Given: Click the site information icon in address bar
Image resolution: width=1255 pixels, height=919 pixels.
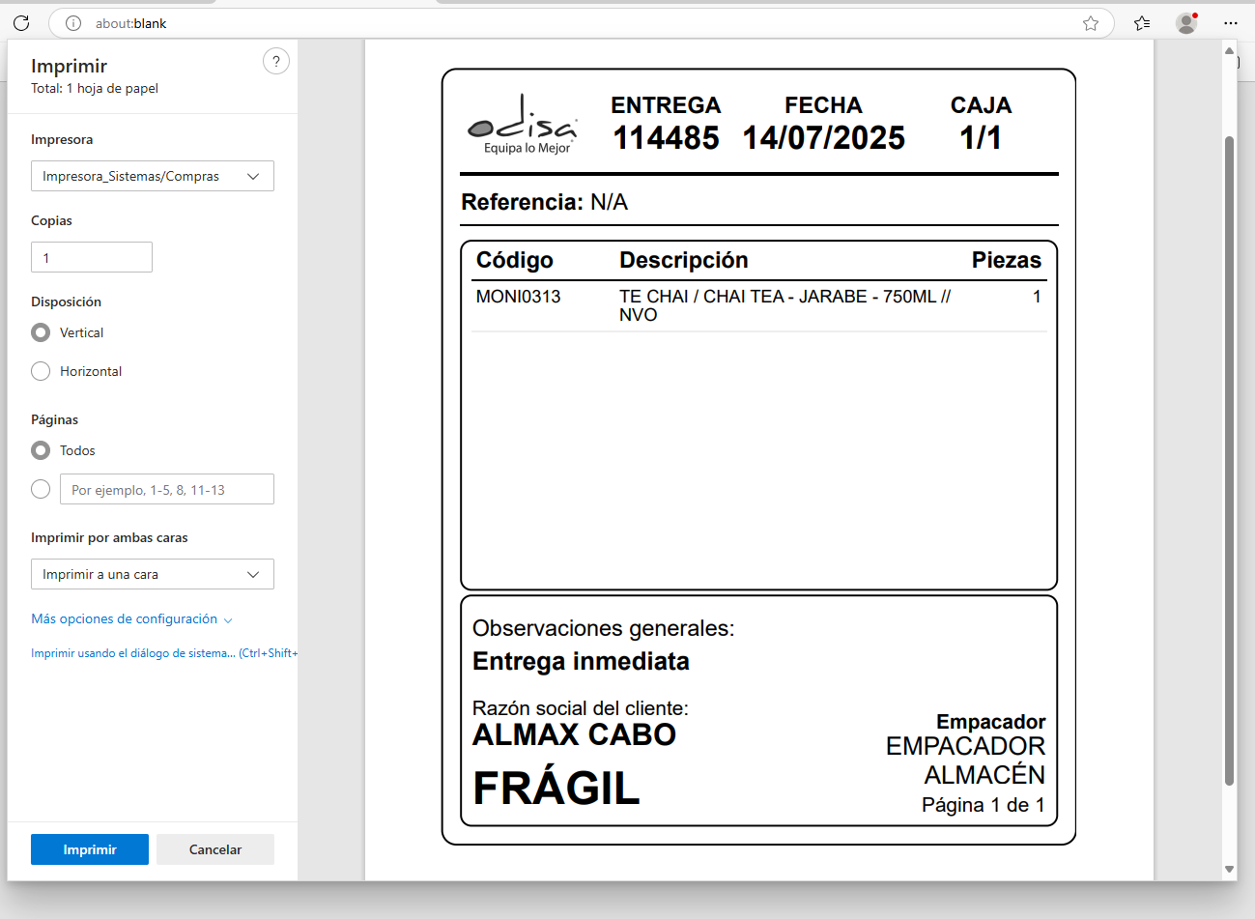Looking at the screenshot, I should [73, 23].
